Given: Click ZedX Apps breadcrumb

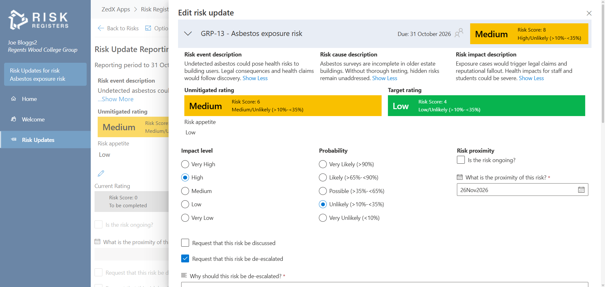Looking at the screenshot, I should pos(116,9).
